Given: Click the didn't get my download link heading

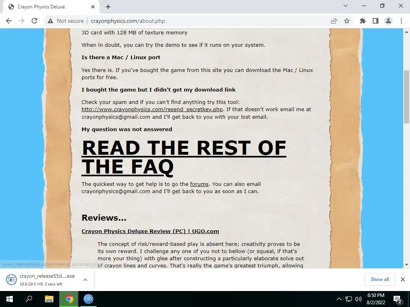Looking at the screenshot, I should coord(159,90).
